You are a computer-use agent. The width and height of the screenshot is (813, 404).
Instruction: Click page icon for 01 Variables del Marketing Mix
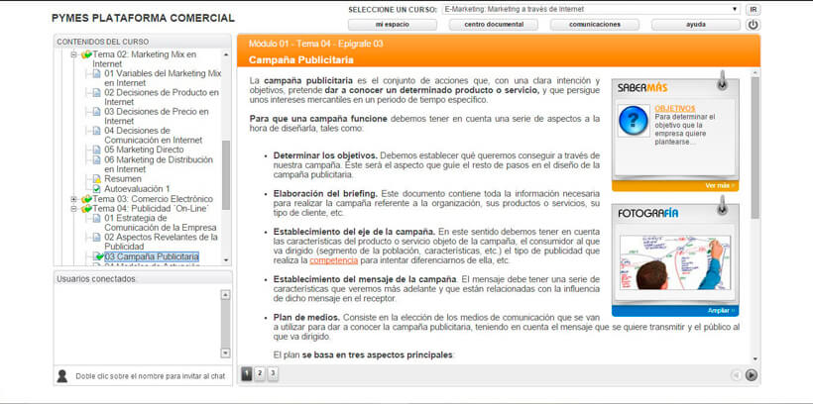[96, 73]
